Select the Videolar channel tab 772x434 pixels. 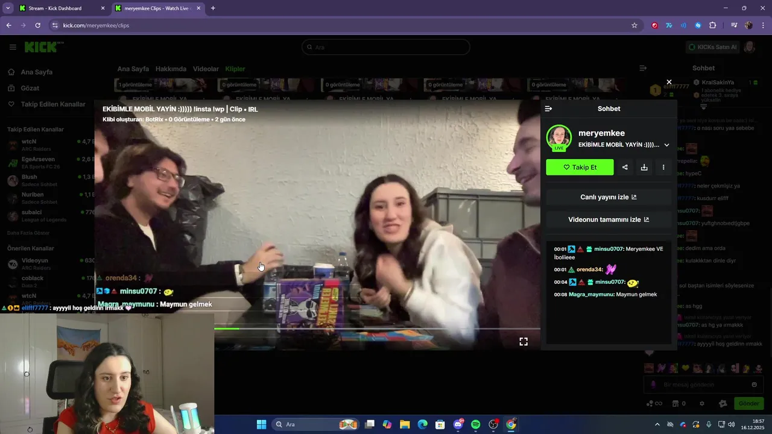click(x=206, y=69)
